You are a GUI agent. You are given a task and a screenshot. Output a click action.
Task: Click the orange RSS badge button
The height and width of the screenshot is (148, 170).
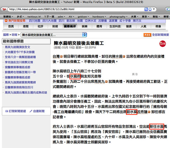click(147, 35)
